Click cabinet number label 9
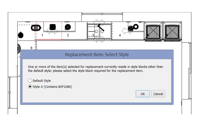Image resolution: width=200 pixels, height=125 pixels. coord(31,48)
